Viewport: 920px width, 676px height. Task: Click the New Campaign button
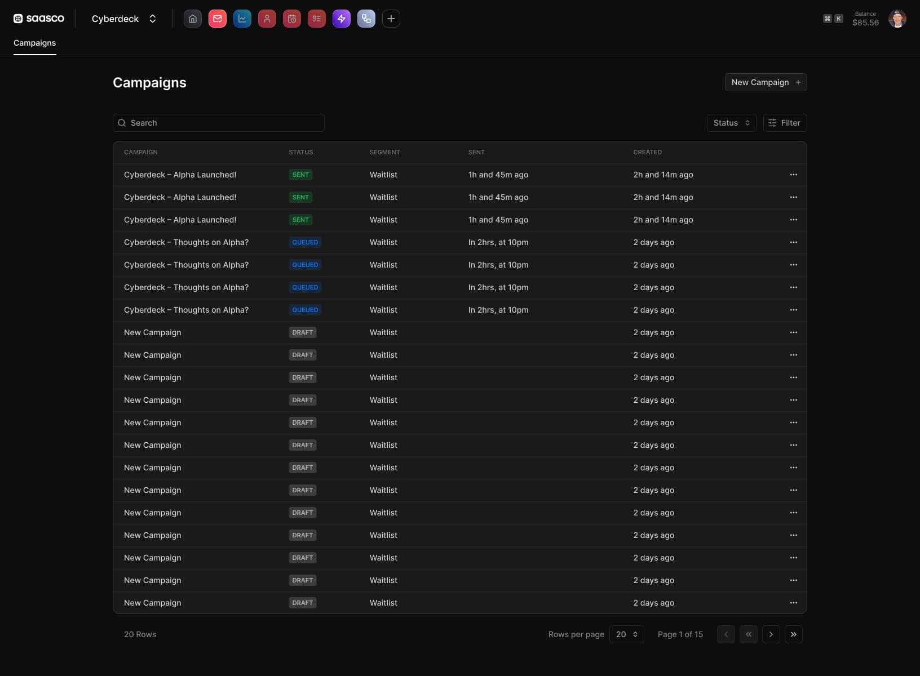click(x=766, y=82)
